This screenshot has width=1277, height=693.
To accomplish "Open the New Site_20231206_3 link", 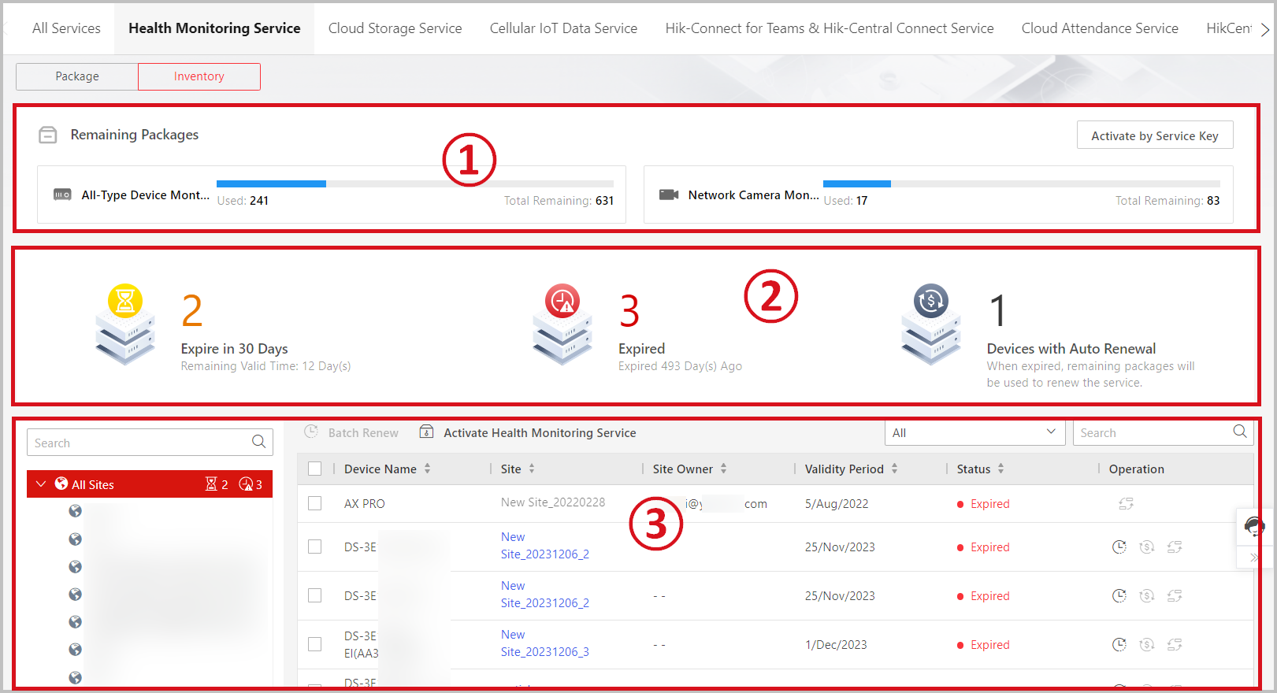I will (545, 643).
